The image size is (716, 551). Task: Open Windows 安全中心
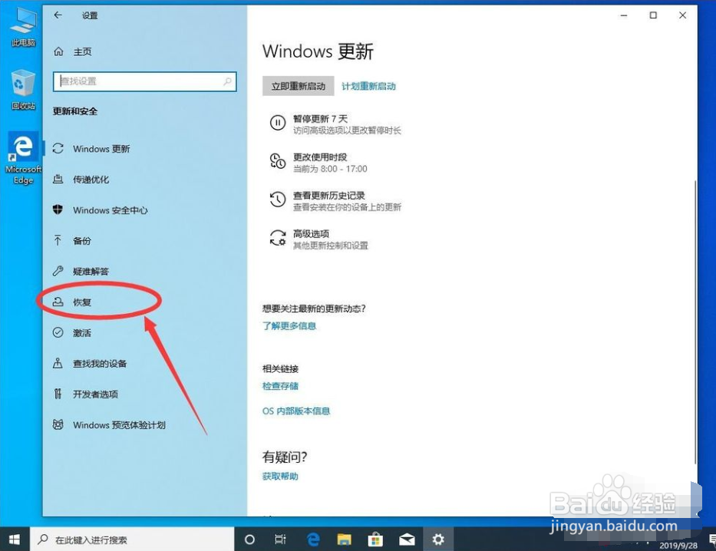pyautogui.click(x=110, y=210)
